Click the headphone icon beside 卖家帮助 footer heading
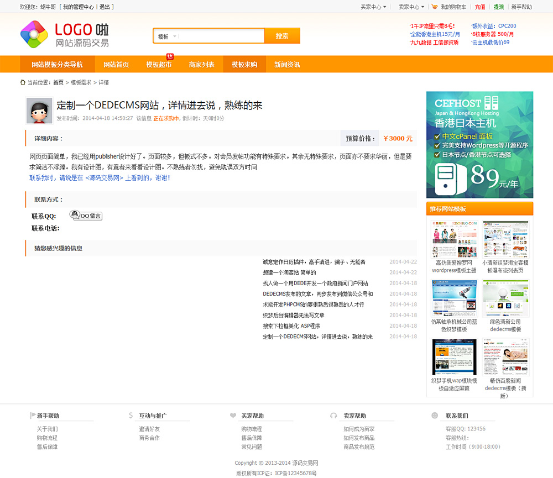The image size is (553, 478). (x=333, y=416)
